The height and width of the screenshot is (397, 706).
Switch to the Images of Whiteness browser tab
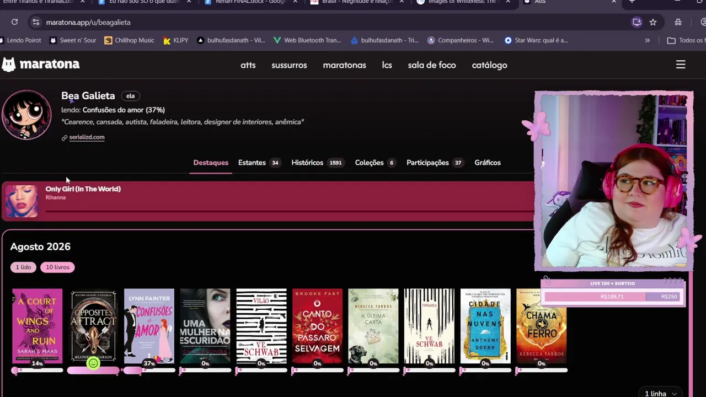462,2
